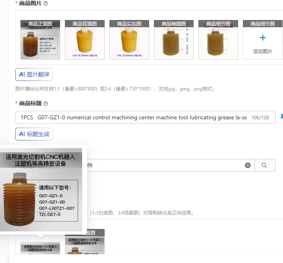Click the help icon beside 商品标题
The height and width of the screenshot is (263, 283).
click(46, 103)
